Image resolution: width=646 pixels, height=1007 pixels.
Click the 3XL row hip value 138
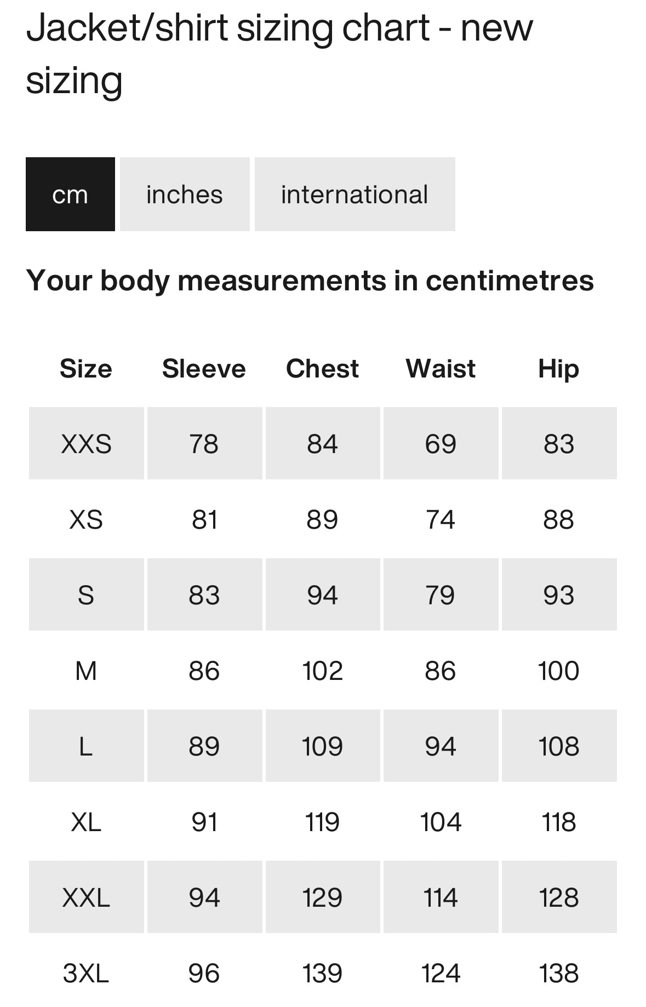coord(558,973)
